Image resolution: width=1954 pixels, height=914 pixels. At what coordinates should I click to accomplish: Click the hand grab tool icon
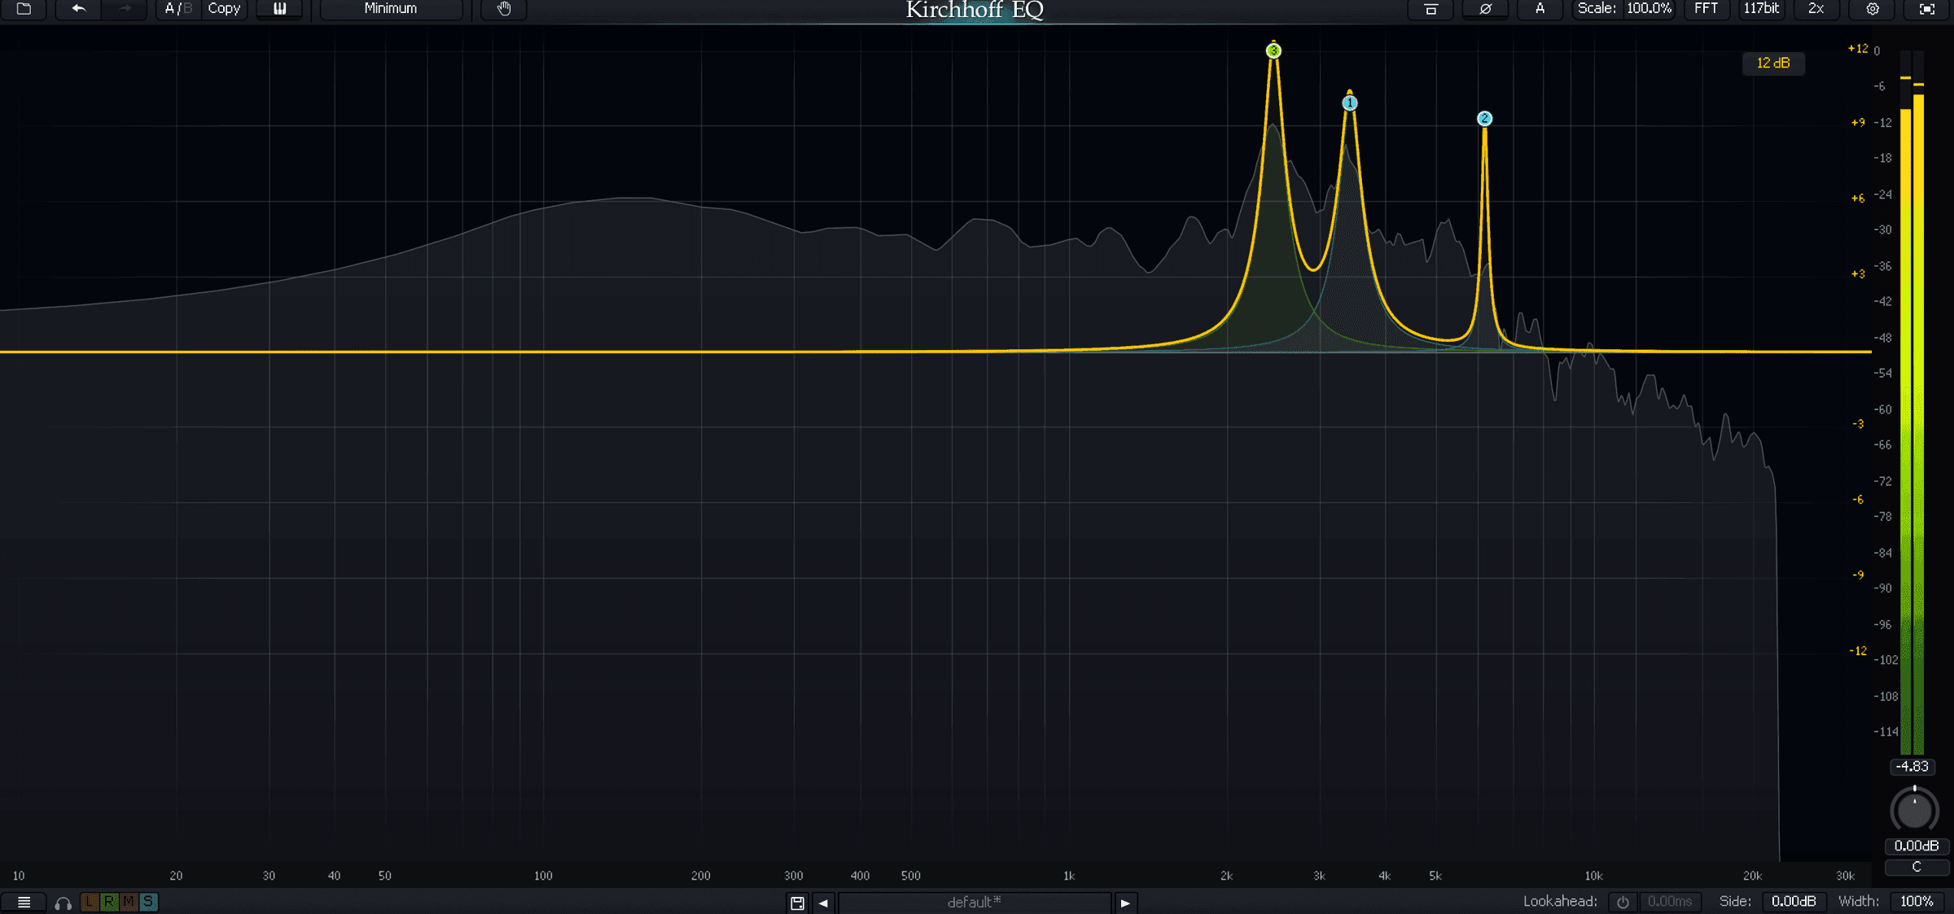click(x=504, y=9)
